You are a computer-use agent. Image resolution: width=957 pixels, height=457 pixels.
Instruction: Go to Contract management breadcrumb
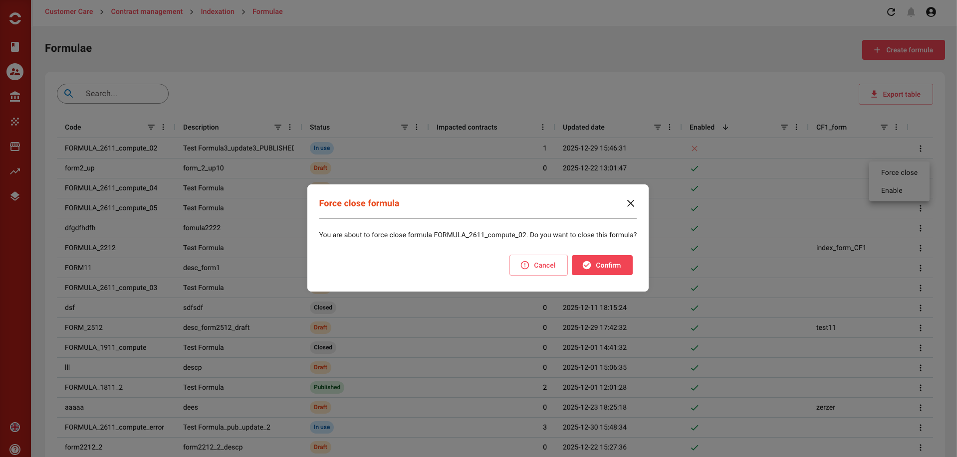147,11
